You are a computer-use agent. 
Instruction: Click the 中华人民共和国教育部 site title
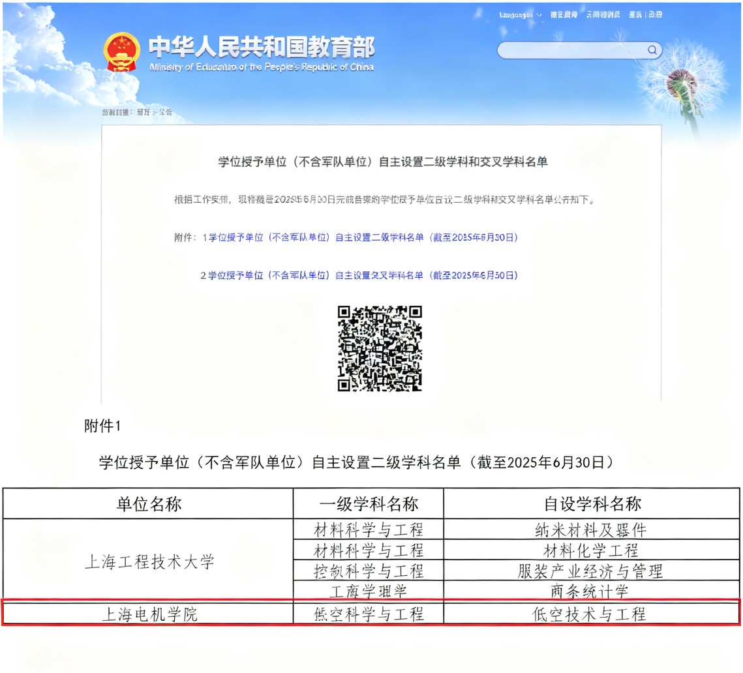[x=262, y=48]
